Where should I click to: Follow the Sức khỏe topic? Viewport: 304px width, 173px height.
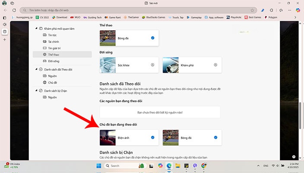click(x=152, y=65)
